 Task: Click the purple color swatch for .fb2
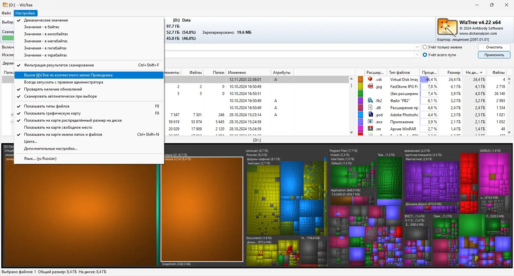360,100
